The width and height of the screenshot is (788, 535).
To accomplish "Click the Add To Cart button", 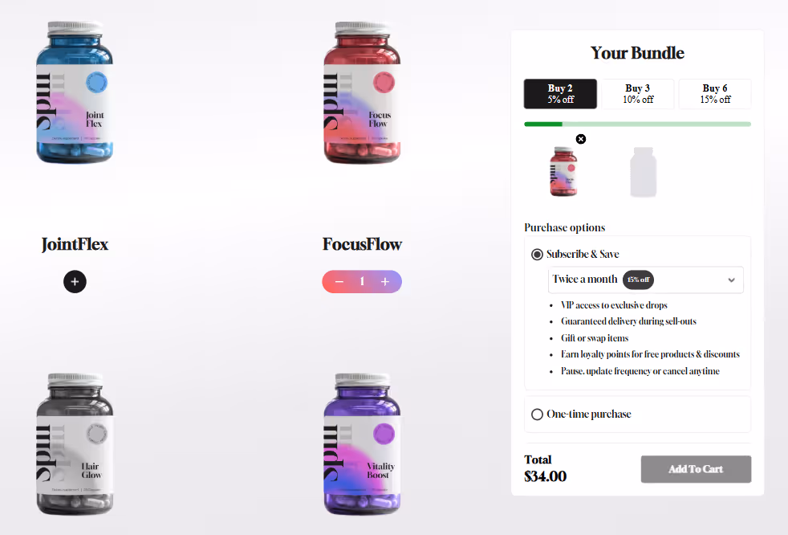I will click(696, 469).
